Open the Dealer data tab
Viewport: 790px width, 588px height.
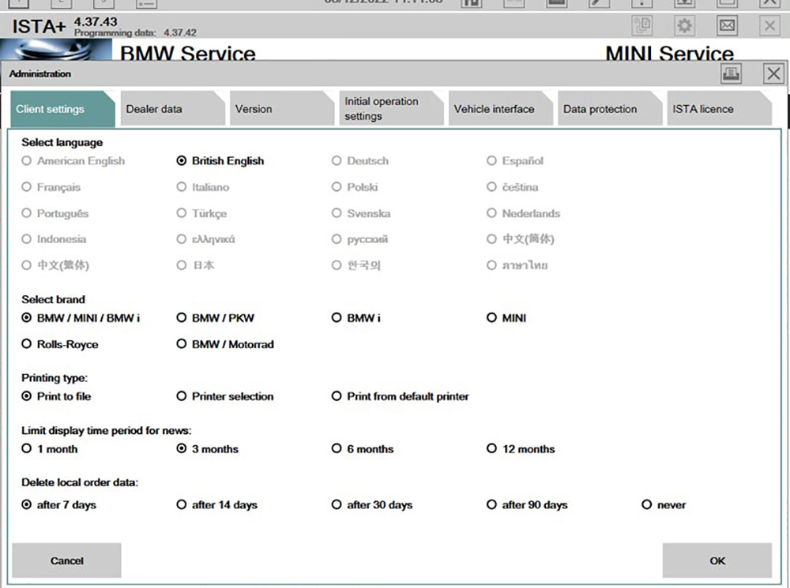pos(173,109)
